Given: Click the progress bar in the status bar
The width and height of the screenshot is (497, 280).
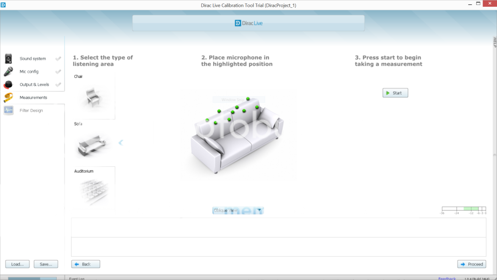Looking at the screenshot, I should tap(33, 279).
